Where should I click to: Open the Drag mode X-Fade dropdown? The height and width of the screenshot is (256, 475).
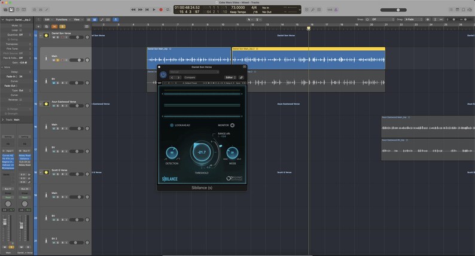[413, 19]
